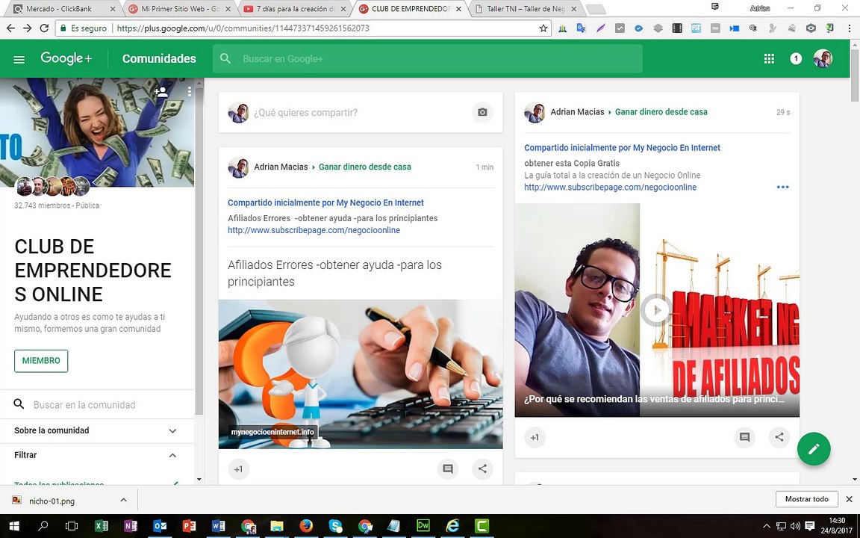Image resolution: width=860 pixels, height=538 pixels.
Task: Click the purple feather extension icon
Action: pyautogui.click(x=600, y=28)
